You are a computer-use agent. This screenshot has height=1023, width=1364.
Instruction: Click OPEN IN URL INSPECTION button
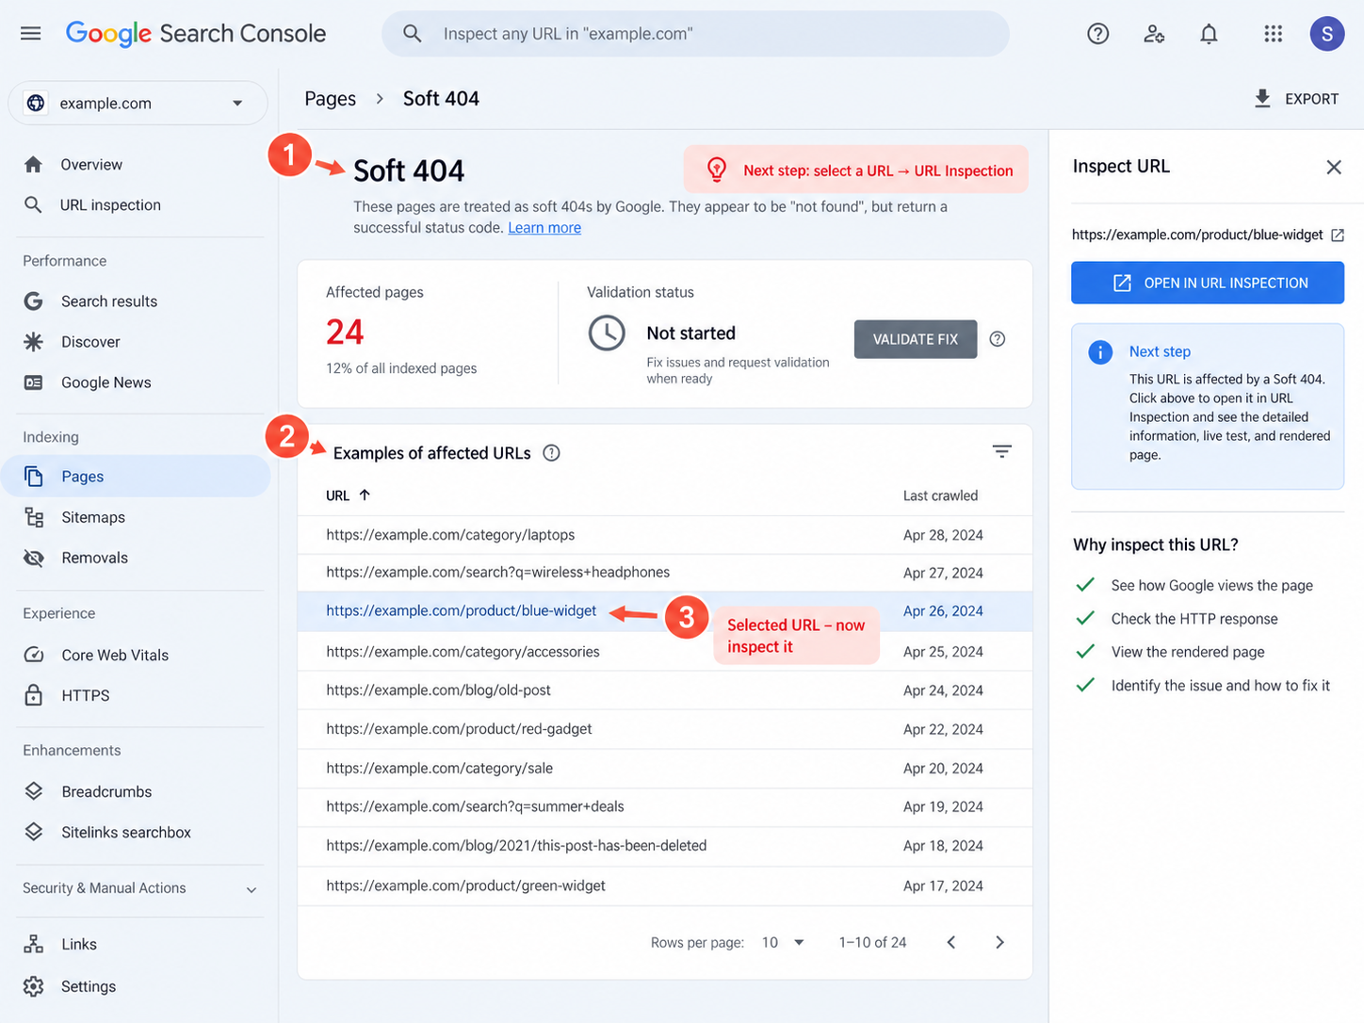coord(1208,284)
